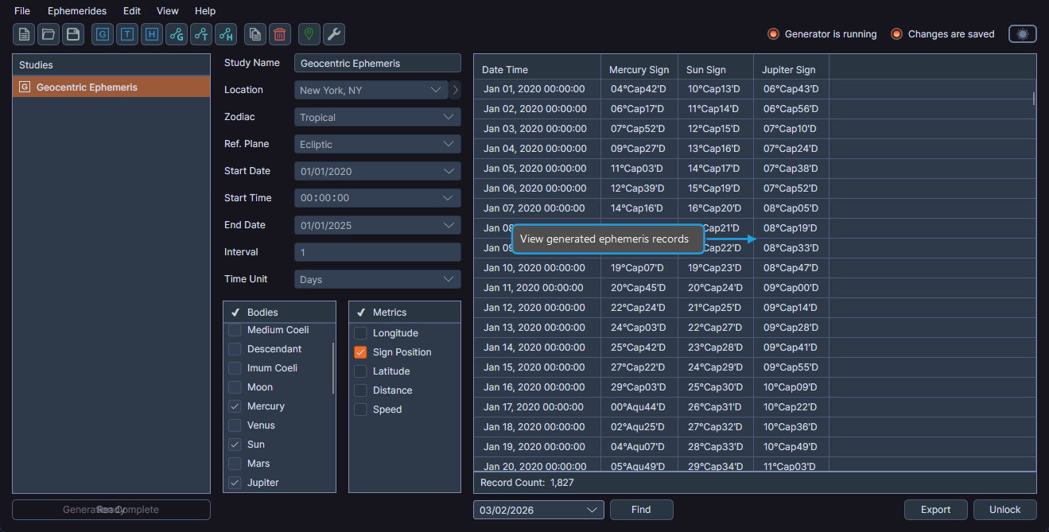Open the View menu

(x=167, y=10)
